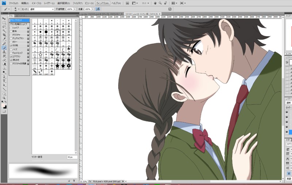
Task: Open the フィルタ menu
Action: 77,3
